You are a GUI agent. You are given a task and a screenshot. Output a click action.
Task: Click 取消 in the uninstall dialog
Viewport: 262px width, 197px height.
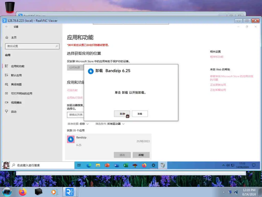[x=122, y=114]
